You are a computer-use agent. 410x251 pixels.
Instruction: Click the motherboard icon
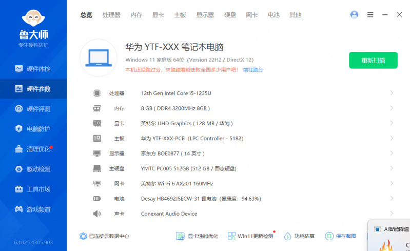97,138
